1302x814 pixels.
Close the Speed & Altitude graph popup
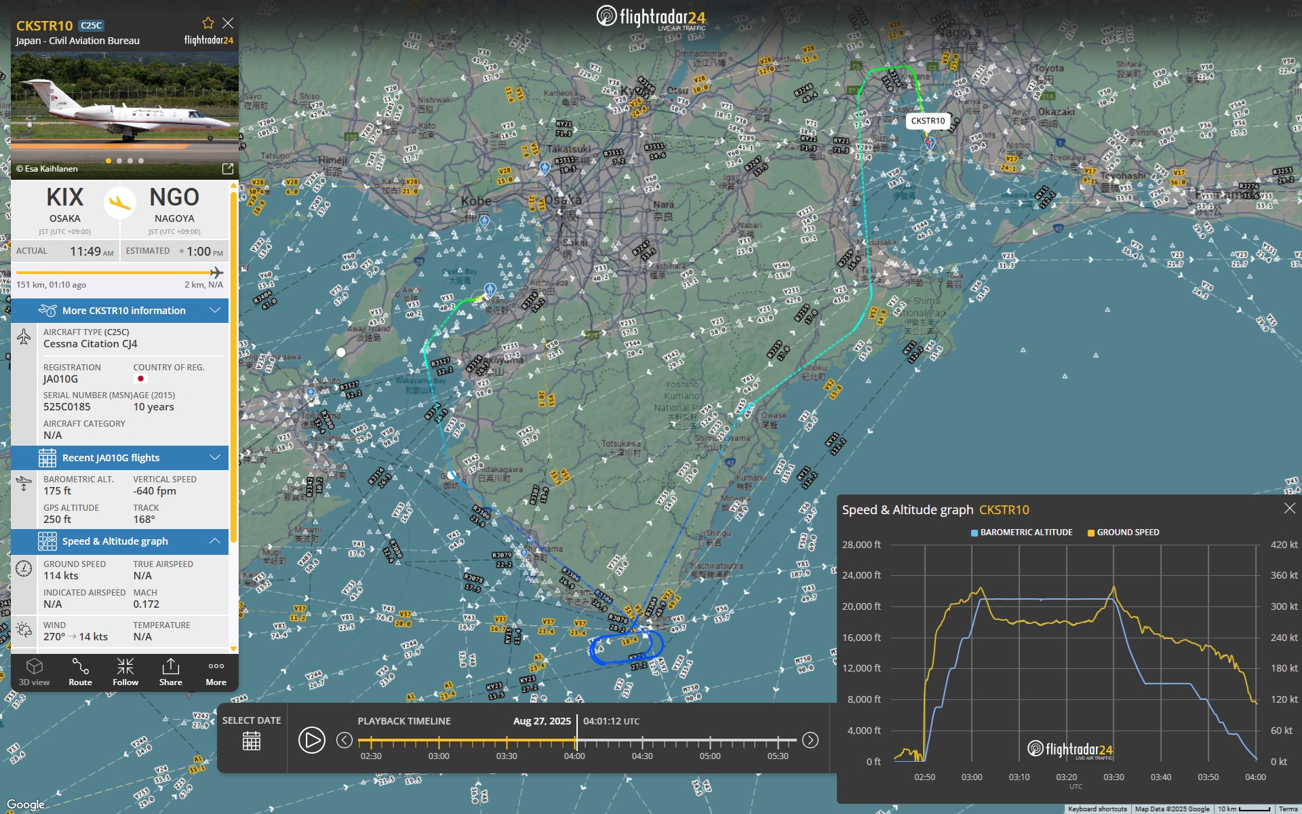1289,508
